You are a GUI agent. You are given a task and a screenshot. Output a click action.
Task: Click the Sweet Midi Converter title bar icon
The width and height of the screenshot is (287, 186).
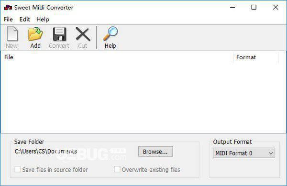click(x=8, y=8)
